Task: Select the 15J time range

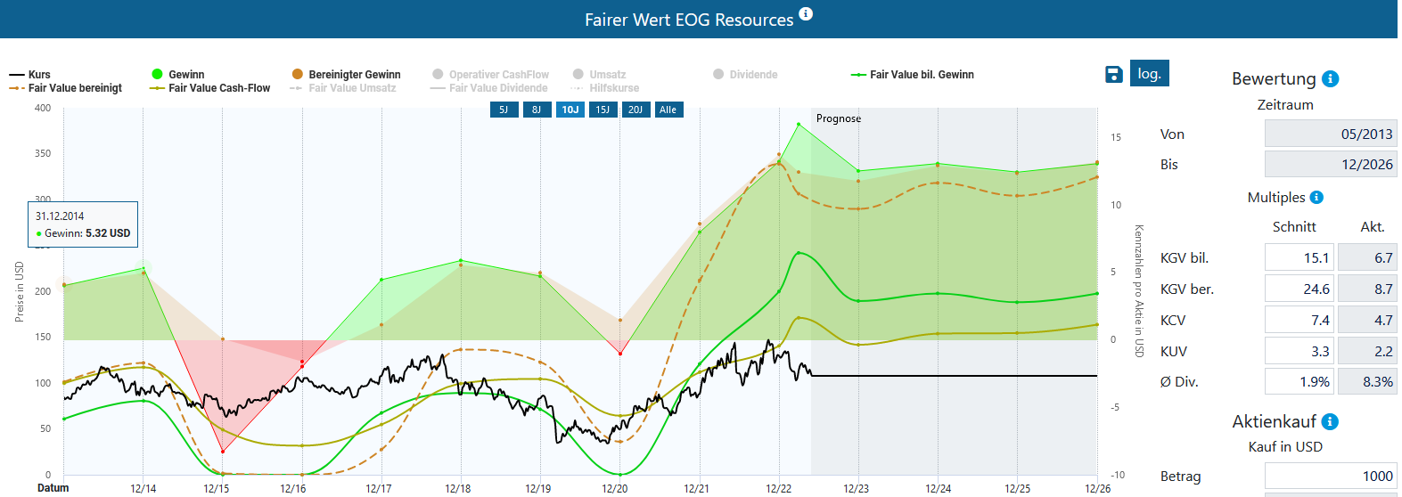Action: (603, 110)
